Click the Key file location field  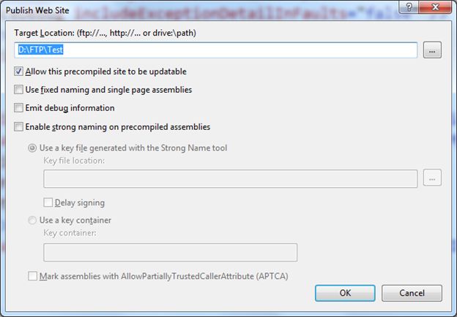pos(230,178)
